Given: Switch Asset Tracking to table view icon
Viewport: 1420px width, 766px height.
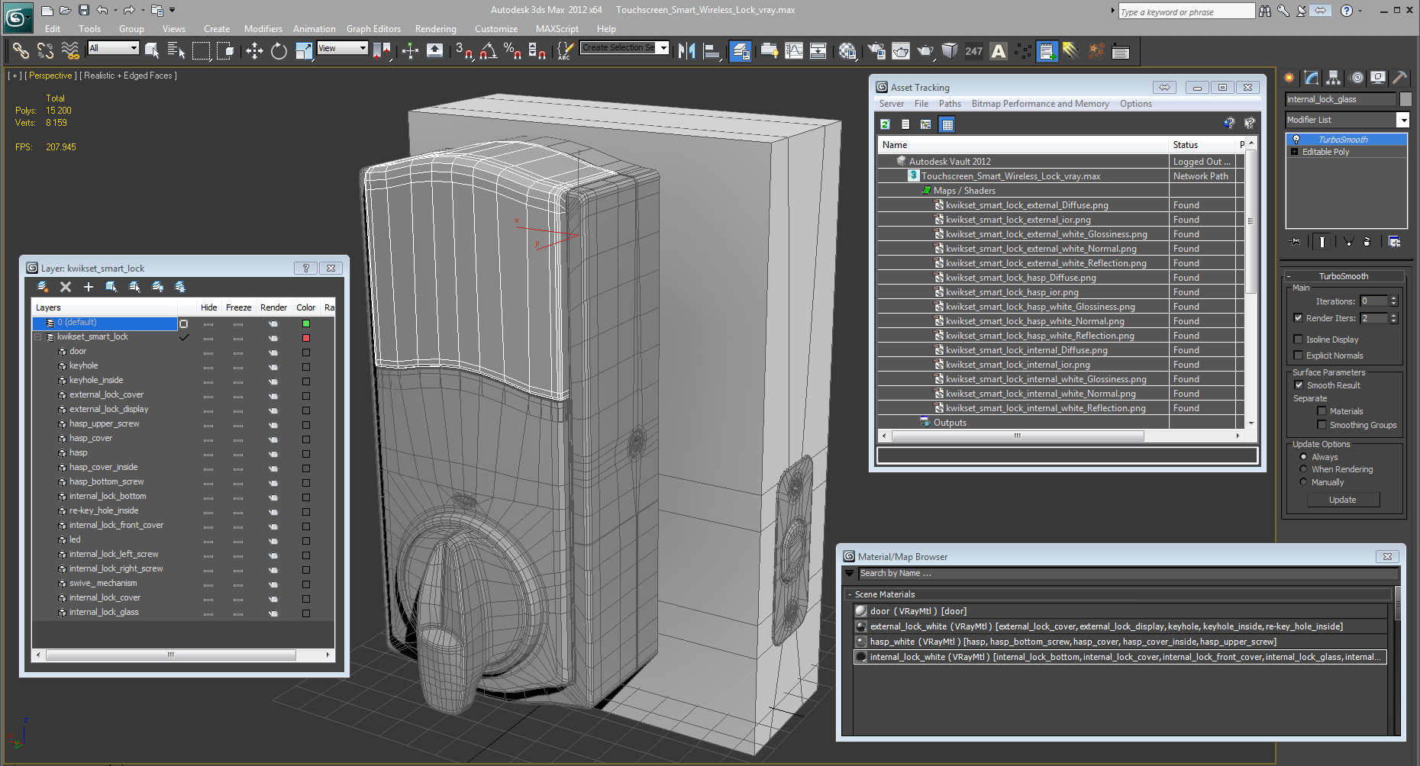Looking at the screenshot, I should pyautogui.click(x=947, y=124).
